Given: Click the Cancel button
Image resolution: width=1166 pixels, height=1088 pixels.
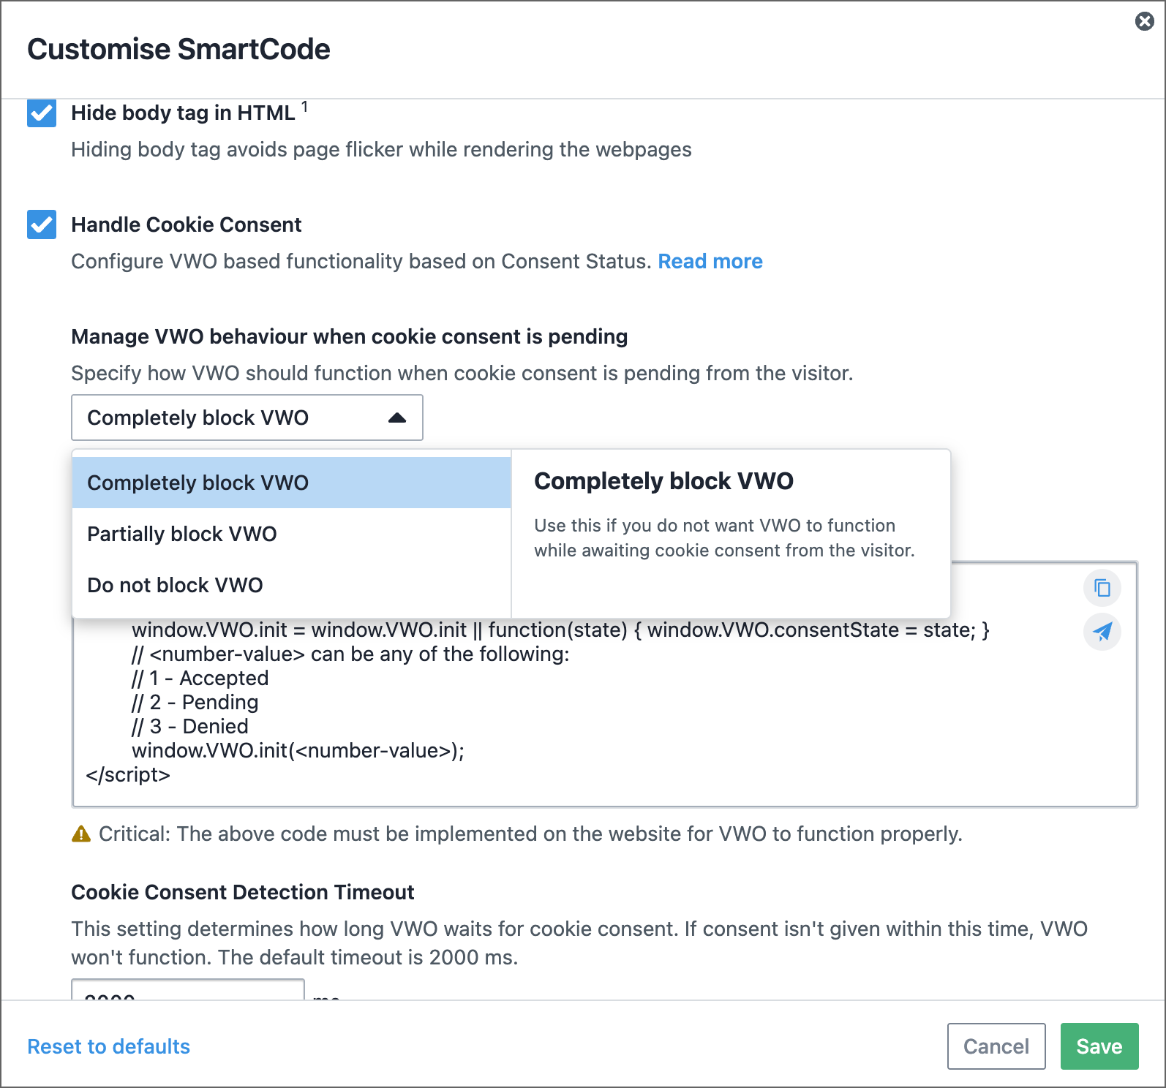Looking at the screenshot, I should [x=996, y=1046].
